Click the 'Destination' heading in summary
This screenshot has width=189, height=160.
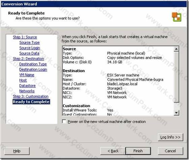(74, 71)
